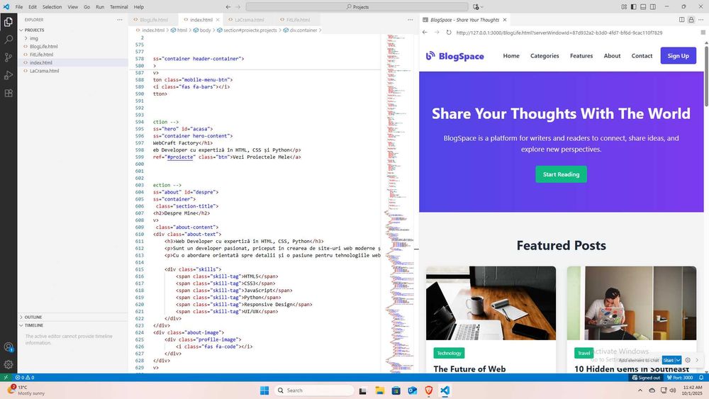Collapse the PROJECTS folder section
This screenshot has width=709, height=399.
(x=21, y=30)
